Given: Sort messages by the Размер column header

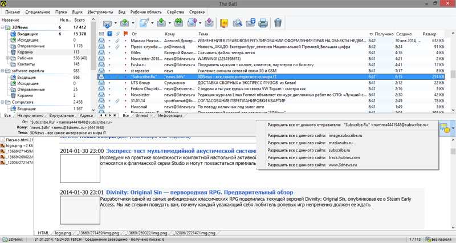Looking at the screenshot, I should [432, 34].
